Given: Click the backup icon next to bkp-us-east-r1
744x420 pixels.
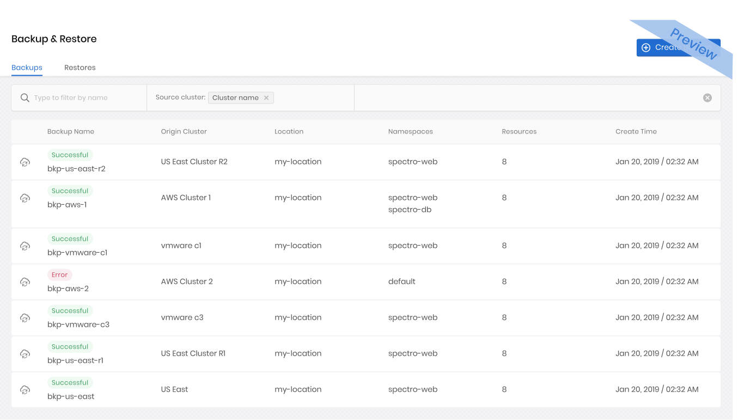Looking at the screenshot, I should click(x=25, y=354).
